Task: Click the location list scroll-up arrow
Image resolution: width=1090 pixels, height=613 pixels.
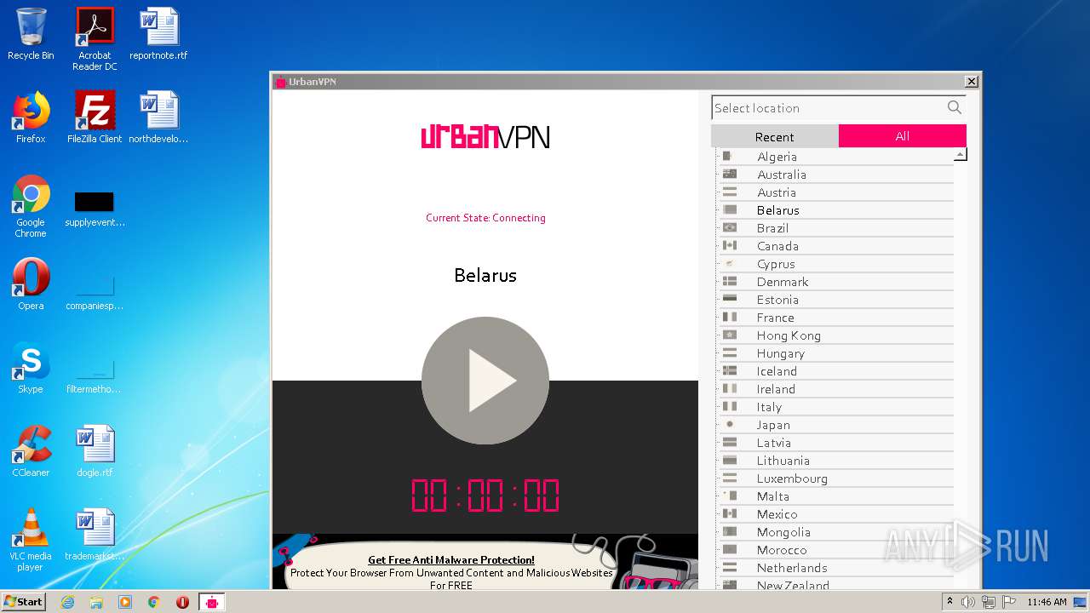Action: [x=960, y=155]
